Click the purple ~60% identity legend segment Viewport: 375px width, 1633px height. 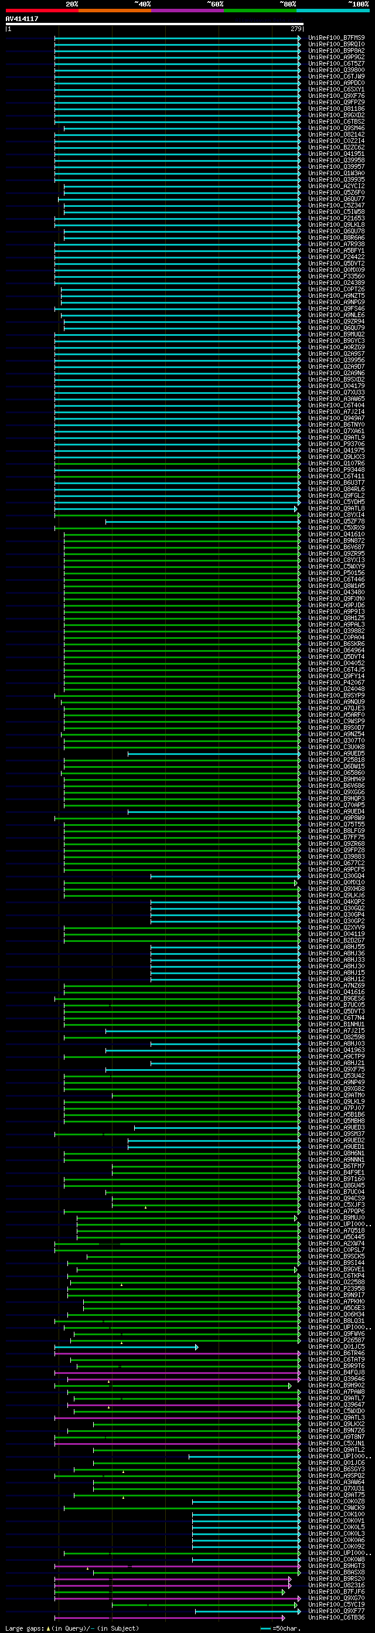(187, 10)
